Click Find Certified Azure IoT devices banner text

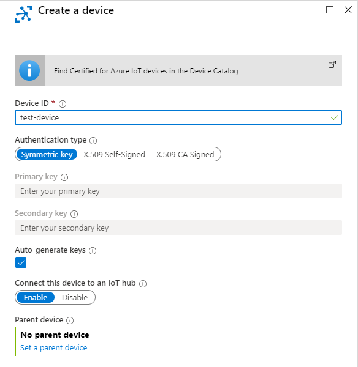pyautogui.click(x=146, y=71)
